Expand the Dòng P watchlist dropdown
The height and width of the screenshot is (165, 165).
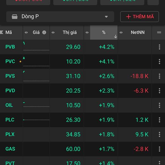coord(106,17)
